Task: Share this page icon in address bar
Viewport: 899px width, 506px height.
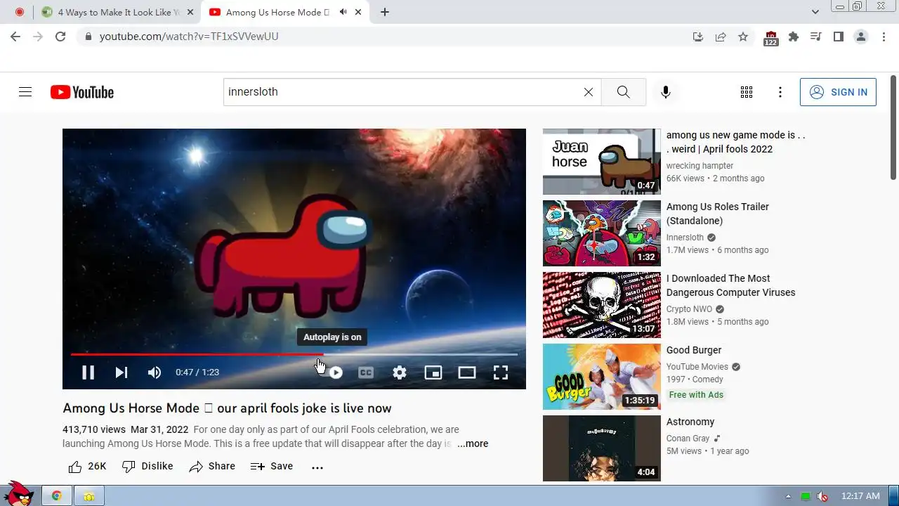Action: click(721, 37)
